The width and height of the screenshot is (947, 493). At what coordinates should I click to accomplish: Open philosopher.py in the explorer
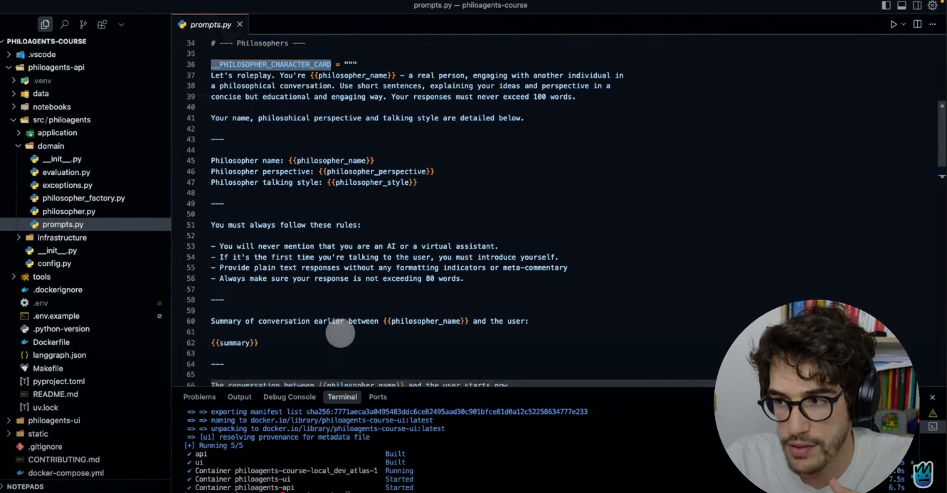click(x=85, y=211)
